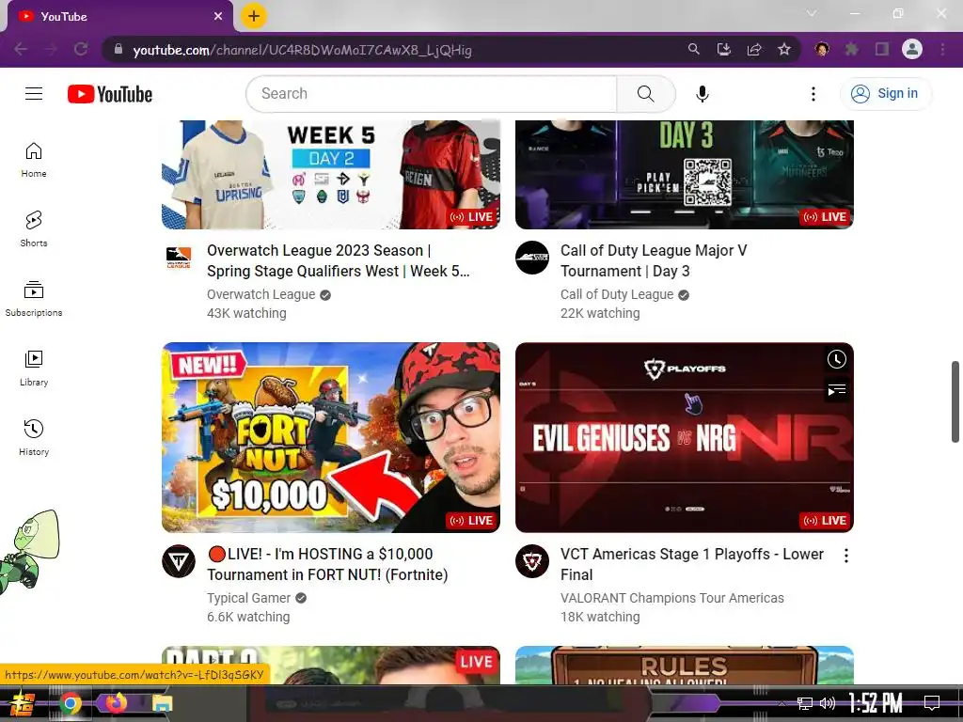Click the page vertical scrollbar thumb
The height and width of the screenshot is (722, 963).
point(955,401)
